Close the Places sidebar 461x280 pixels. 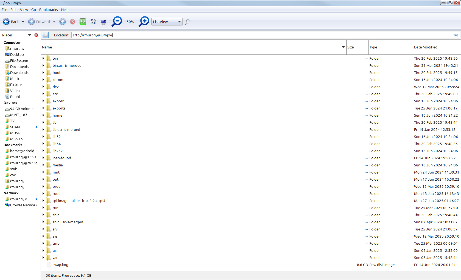36,35
